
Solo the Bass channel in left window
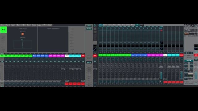click(34, 59)
